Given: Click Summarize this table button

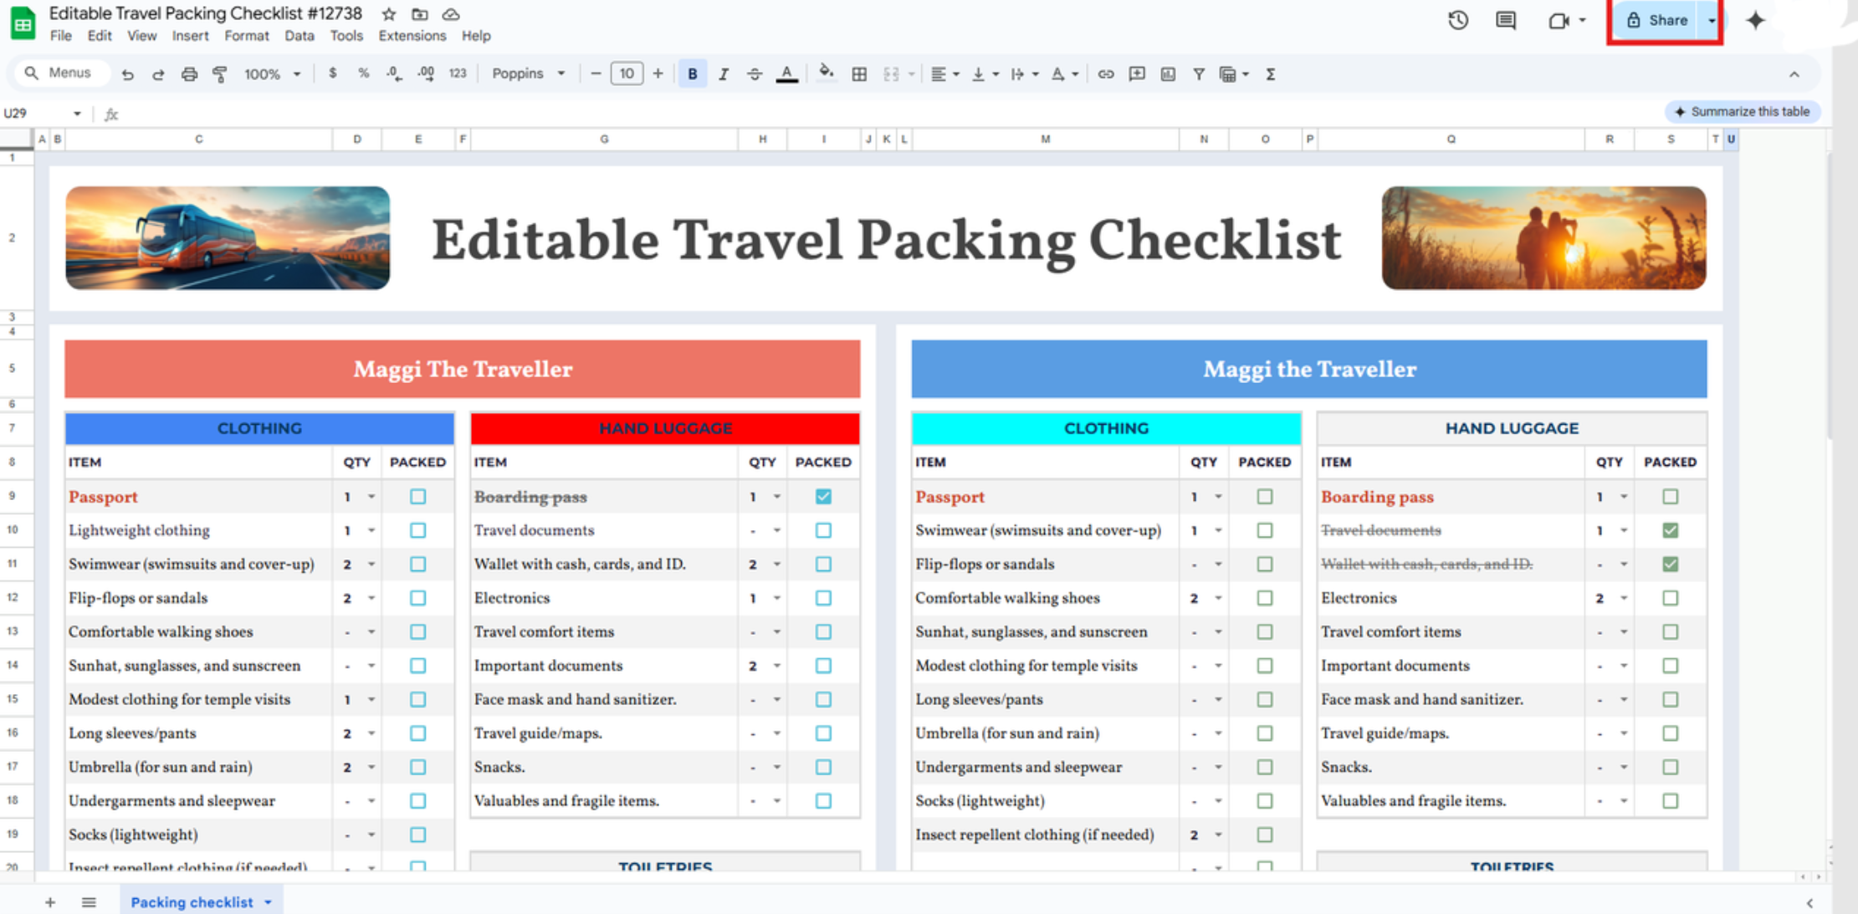Looking at the screenshot, I should [1743, 111].
